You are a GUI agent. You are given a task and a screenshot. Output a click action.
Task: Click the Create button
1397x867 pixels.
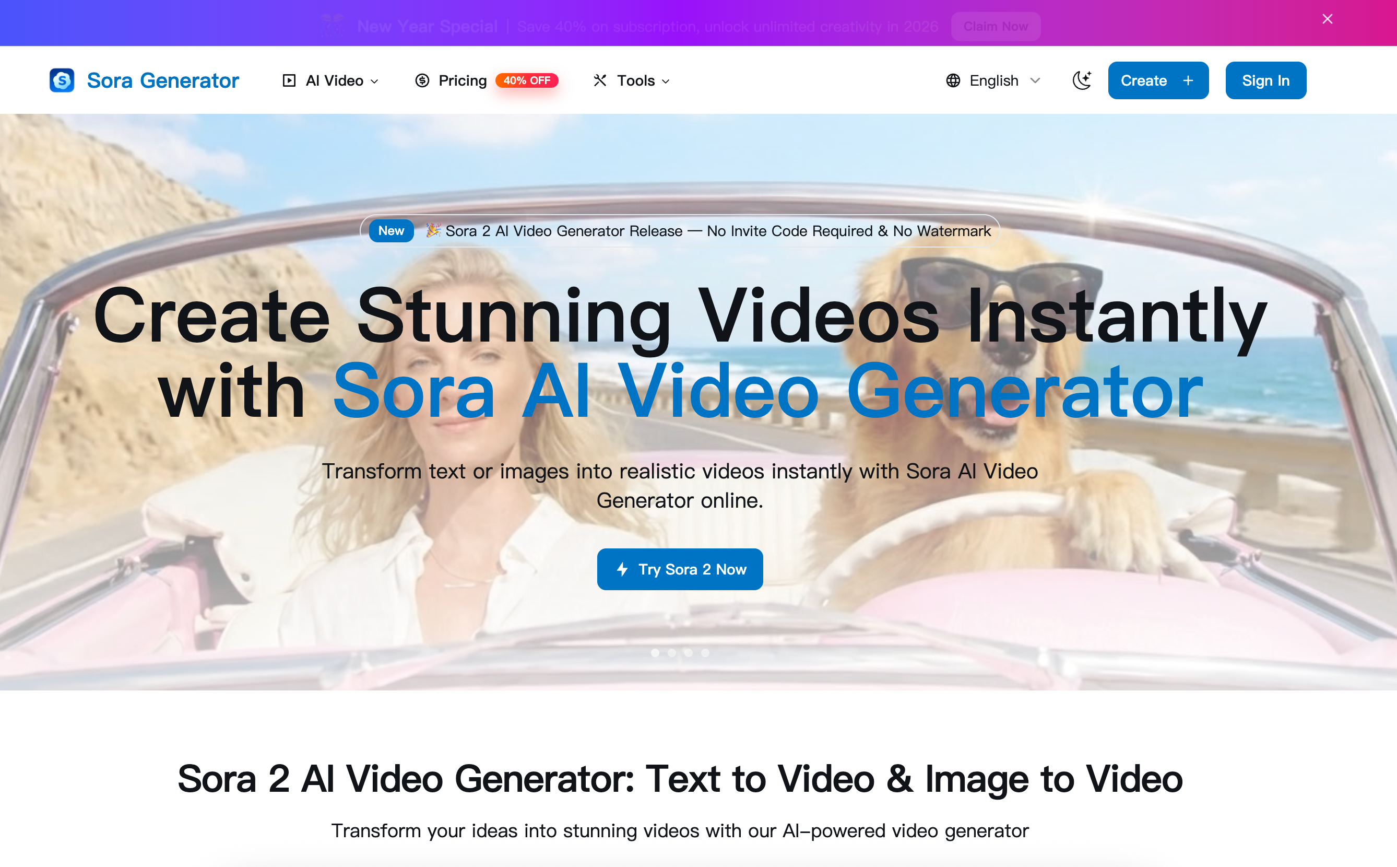click(x=1157, y=80)
